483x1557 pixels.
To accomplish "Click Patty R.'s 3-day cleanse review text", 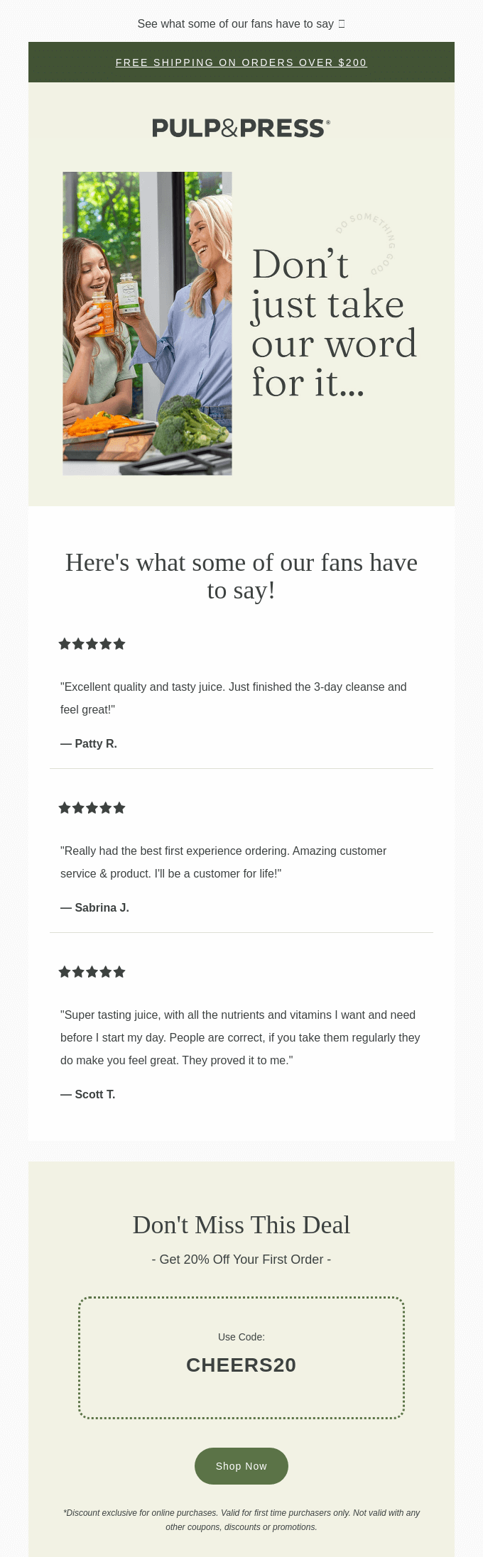I will pyautogui.click(x=234, y=698).
